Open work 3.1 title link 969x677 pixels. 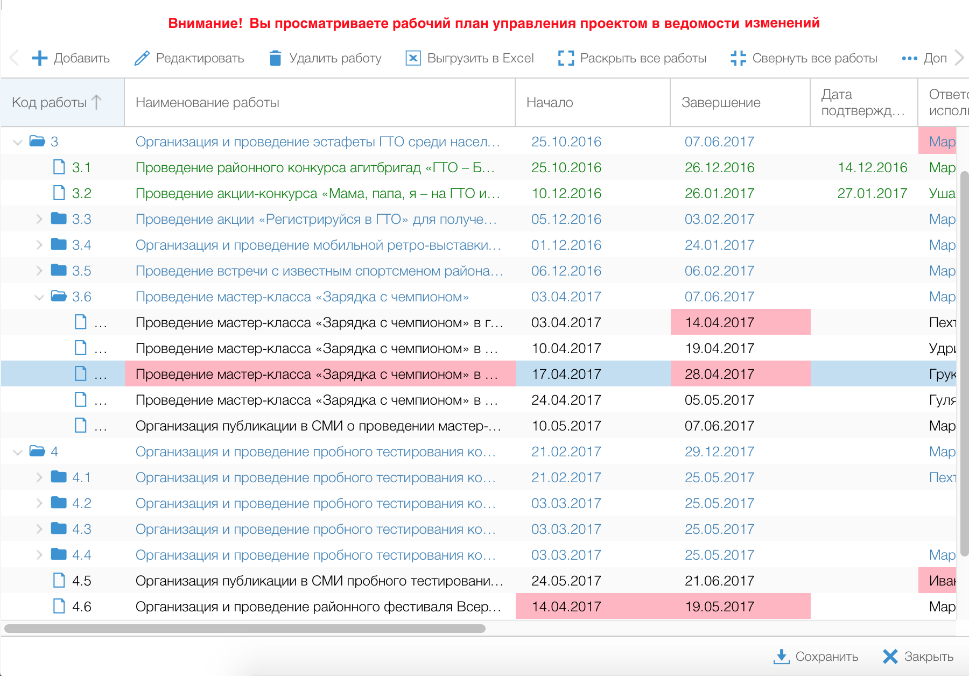pyautogui.click(x=315, y=168)
